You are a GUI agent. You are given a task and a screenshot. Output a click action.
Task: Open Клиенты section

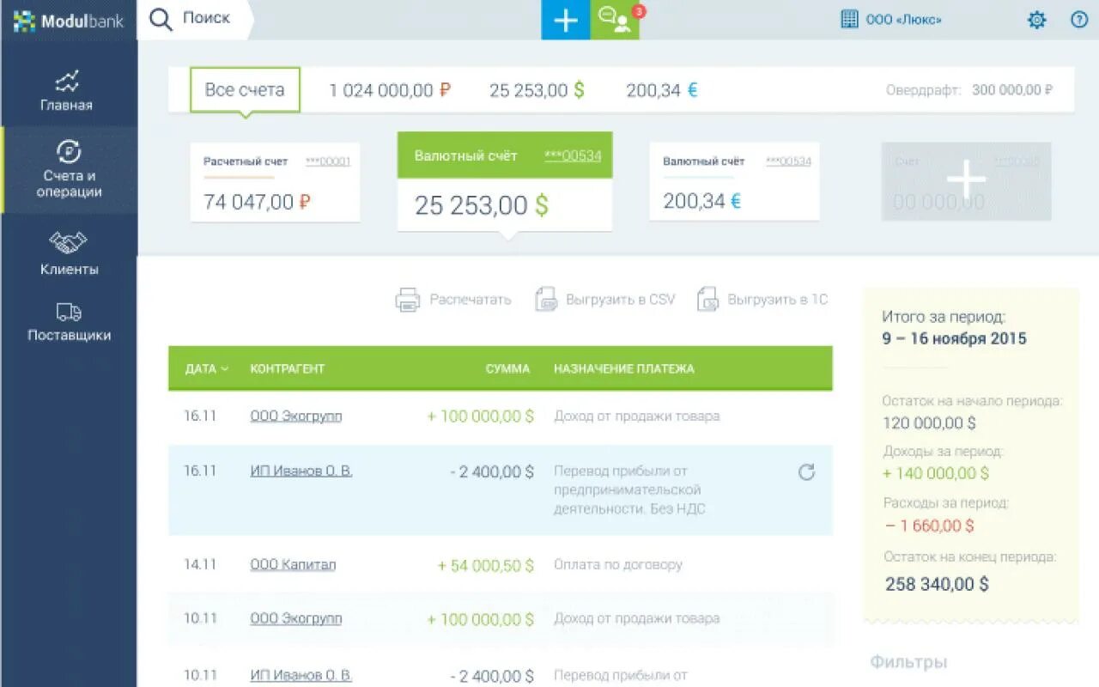click(x=69, y=253)
